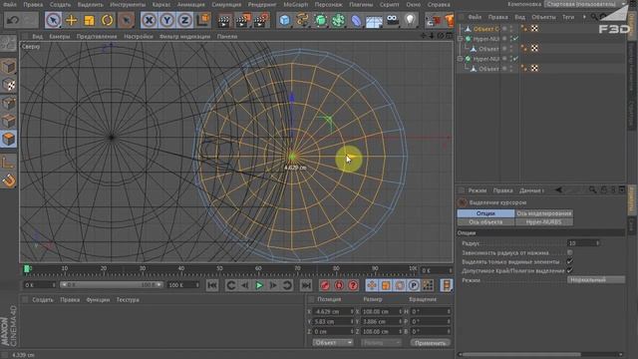Click Position X field 4.629 cm

(x=333, y=311)
